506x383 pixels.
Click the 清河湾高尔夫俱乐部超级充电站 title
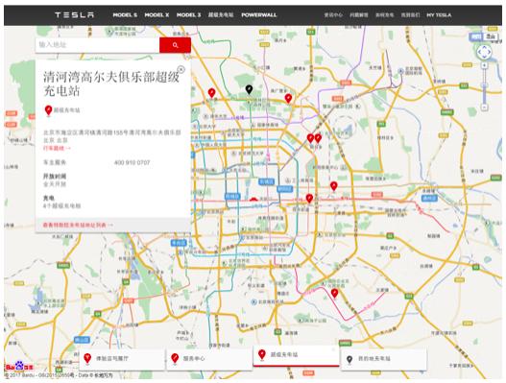[x=111, y=84]
